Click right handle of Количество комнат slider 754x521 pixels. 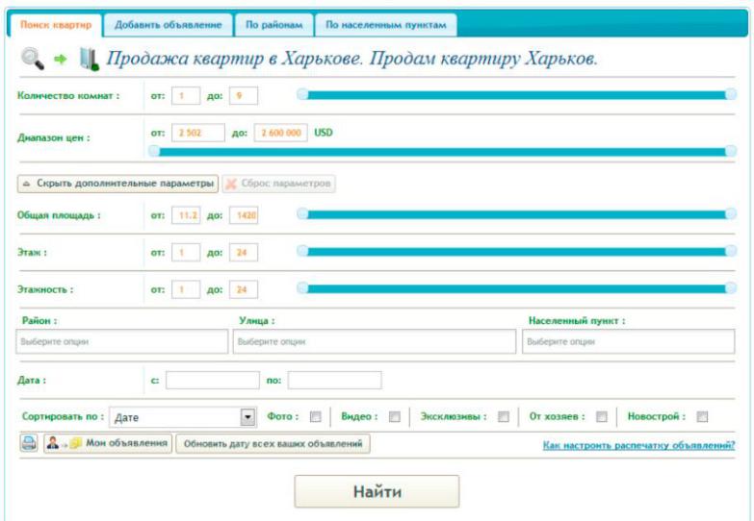pos(730,94)
